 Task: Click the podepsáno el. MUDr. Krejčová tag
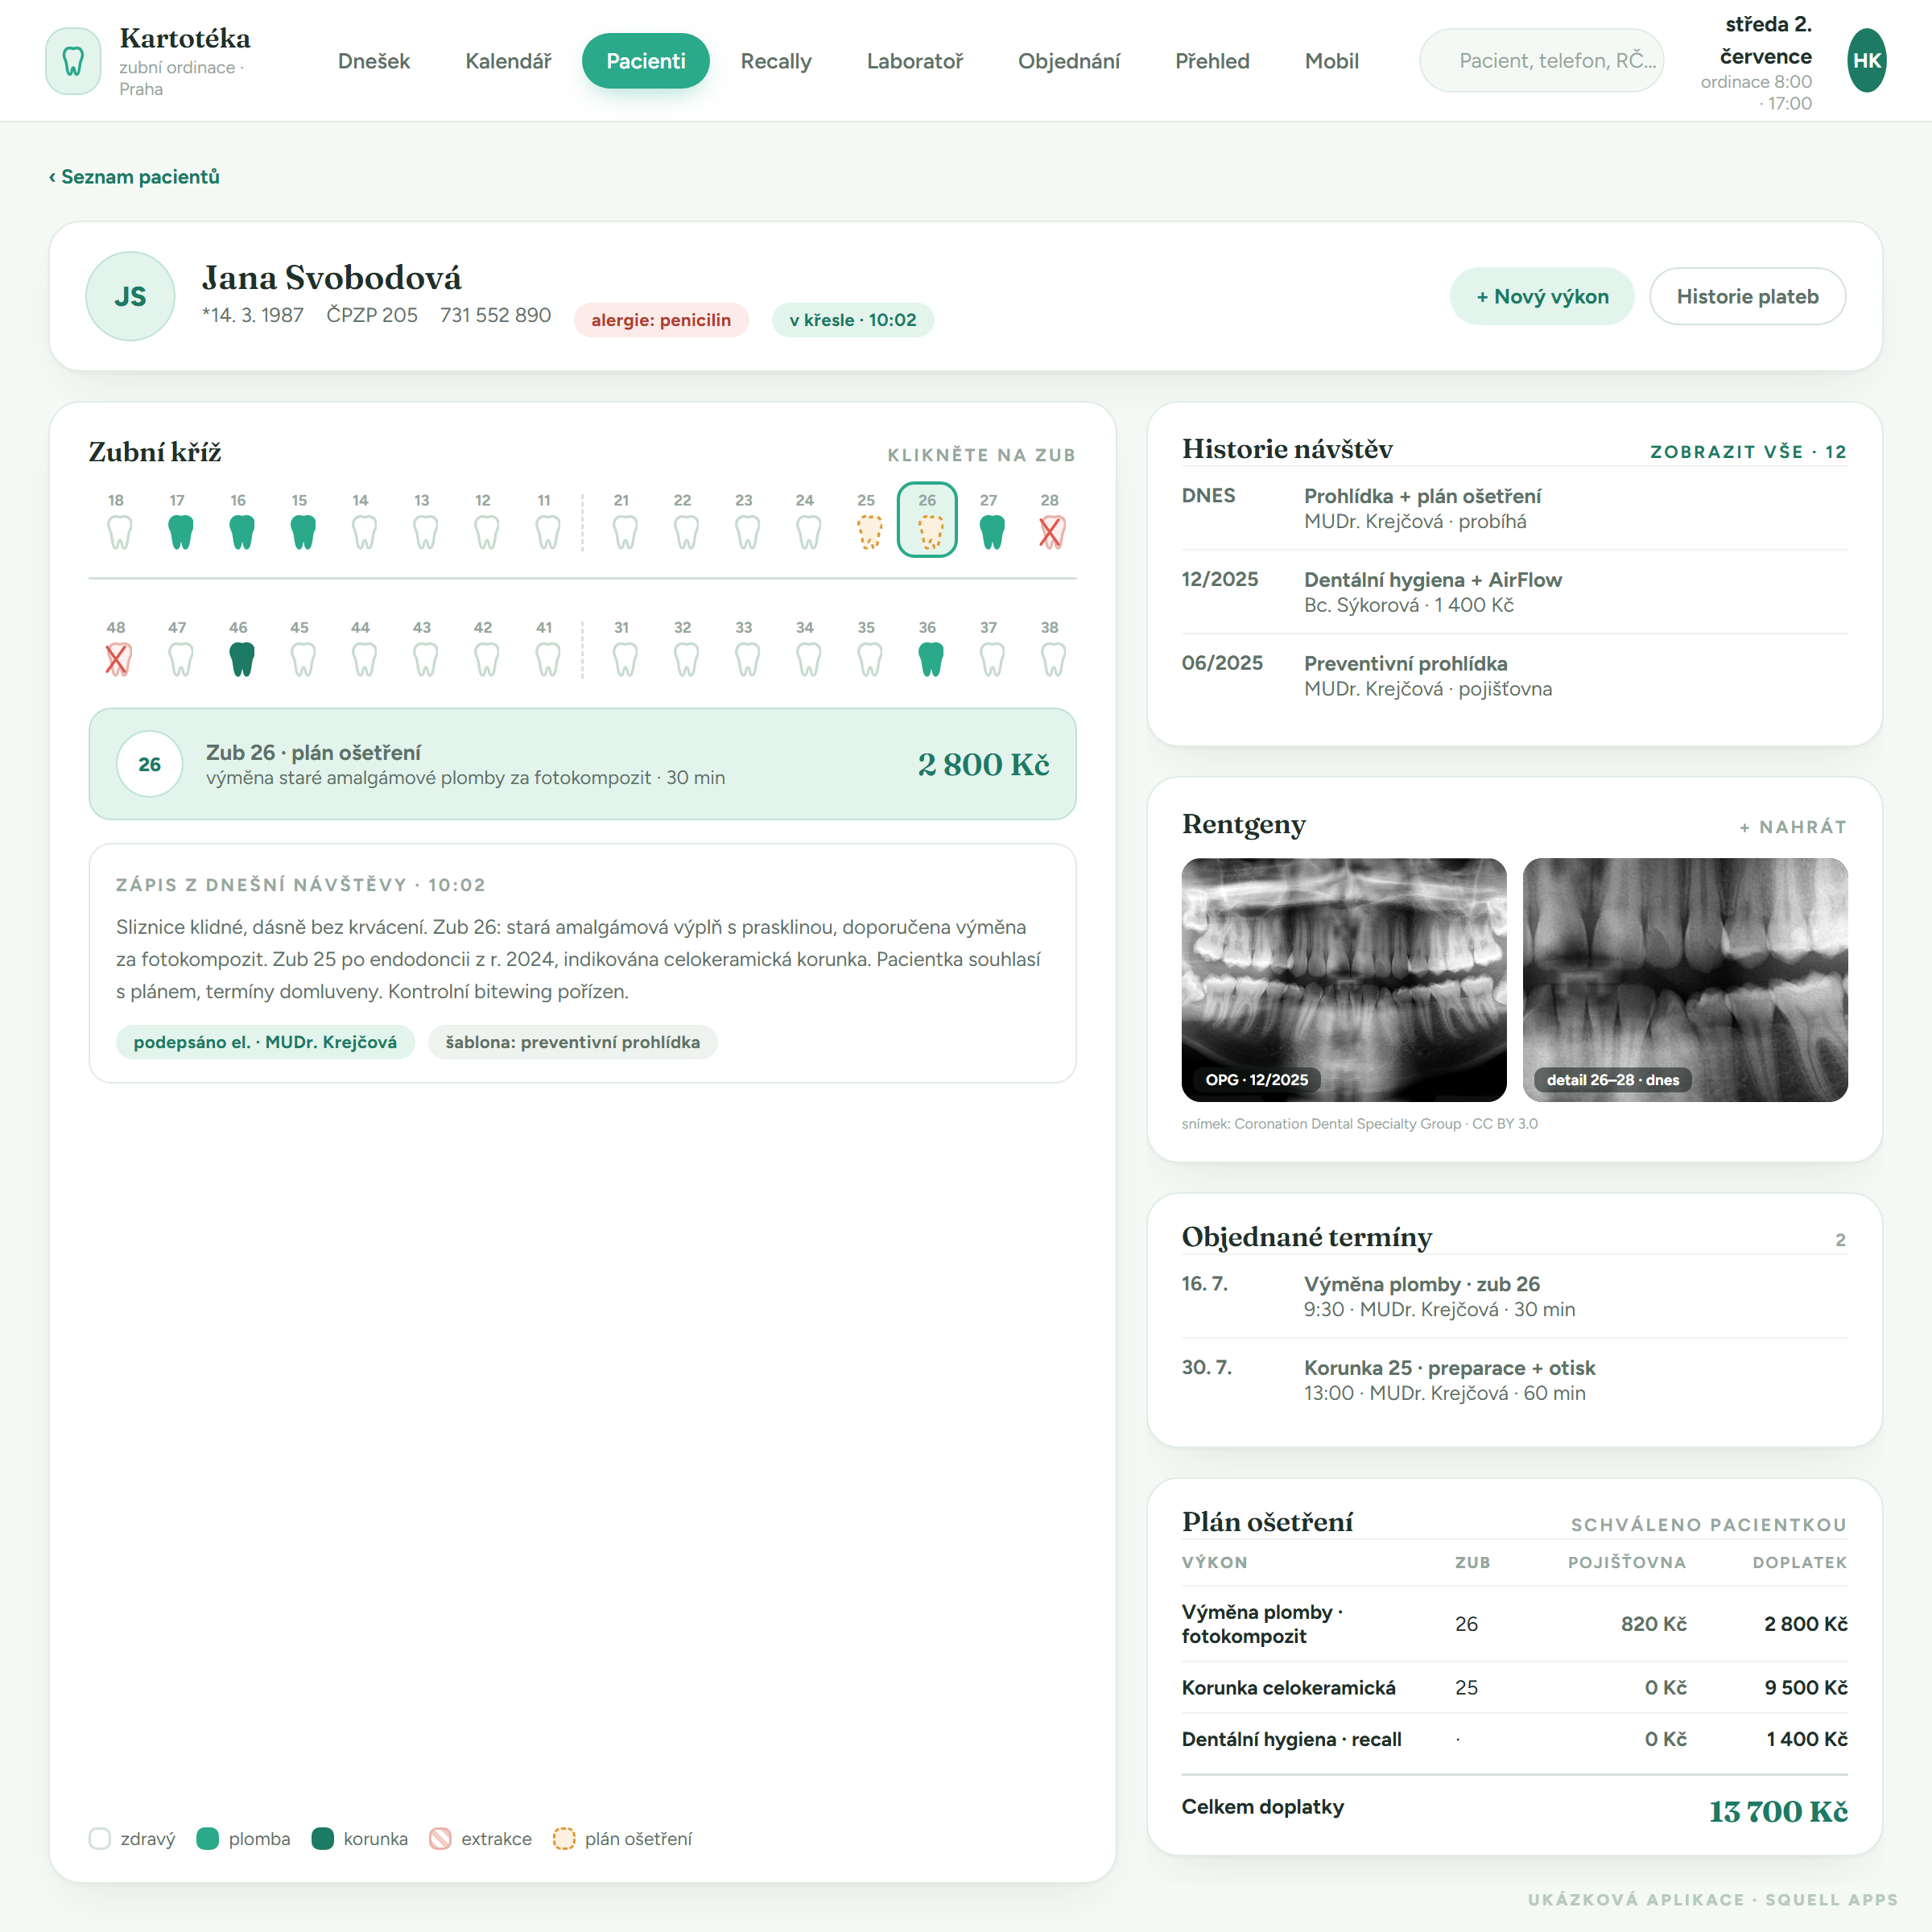265,1042
